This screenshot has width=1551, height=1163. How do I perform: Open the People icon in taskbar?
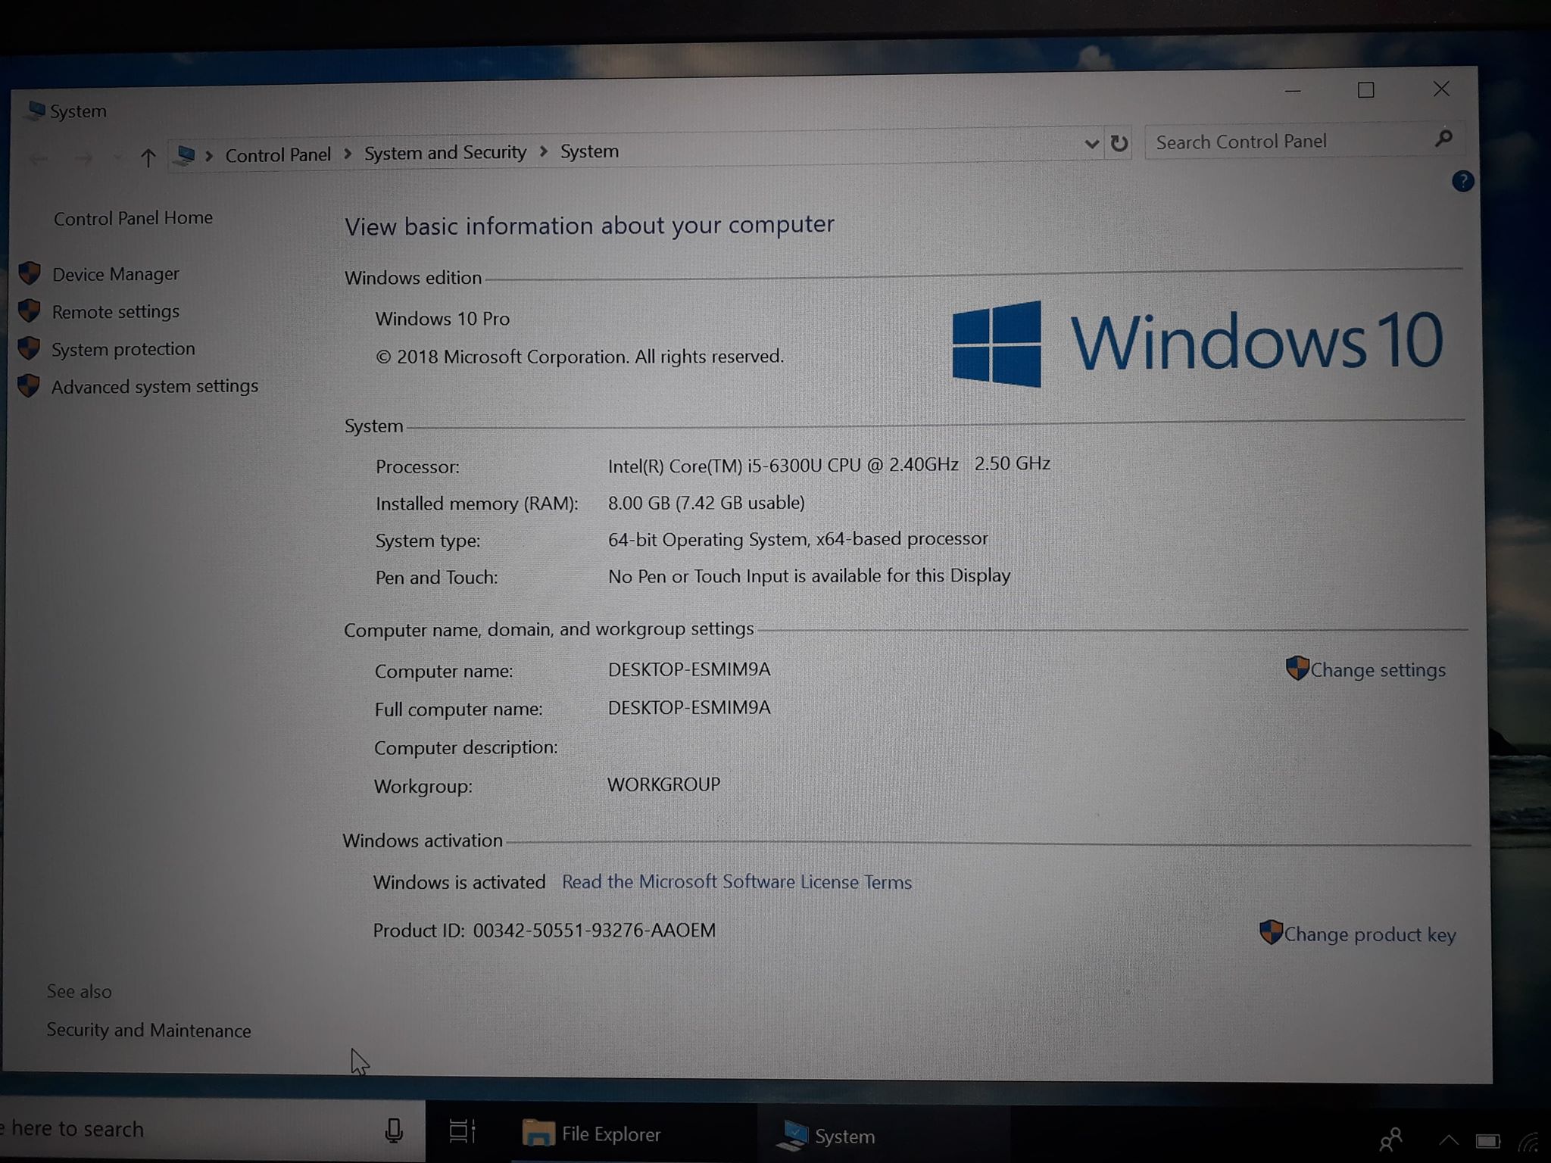1390,1139
